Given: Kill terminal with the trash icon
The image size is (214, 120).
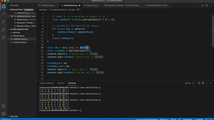Looking at the screenshot, I should coord(203,83).
